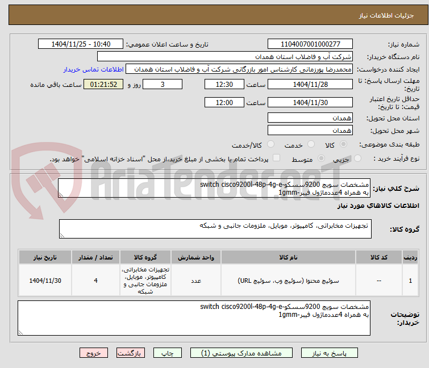The width and height of the screenshot is (429, 368).
Task: Click the buyer organization name field
Action: pos(225,57)
